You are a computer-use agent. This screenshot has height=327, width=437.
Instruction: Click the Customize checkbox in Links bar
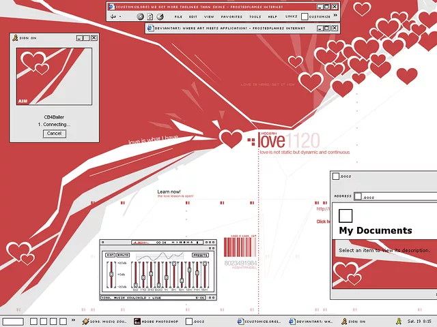305,16
